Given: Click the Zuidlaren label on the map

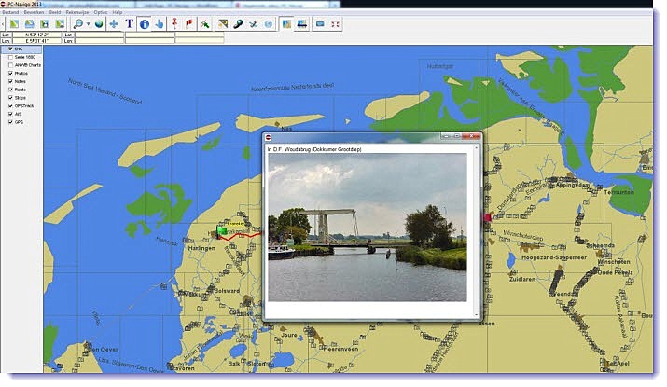Looking at the screenshot, I should point(522,280).
